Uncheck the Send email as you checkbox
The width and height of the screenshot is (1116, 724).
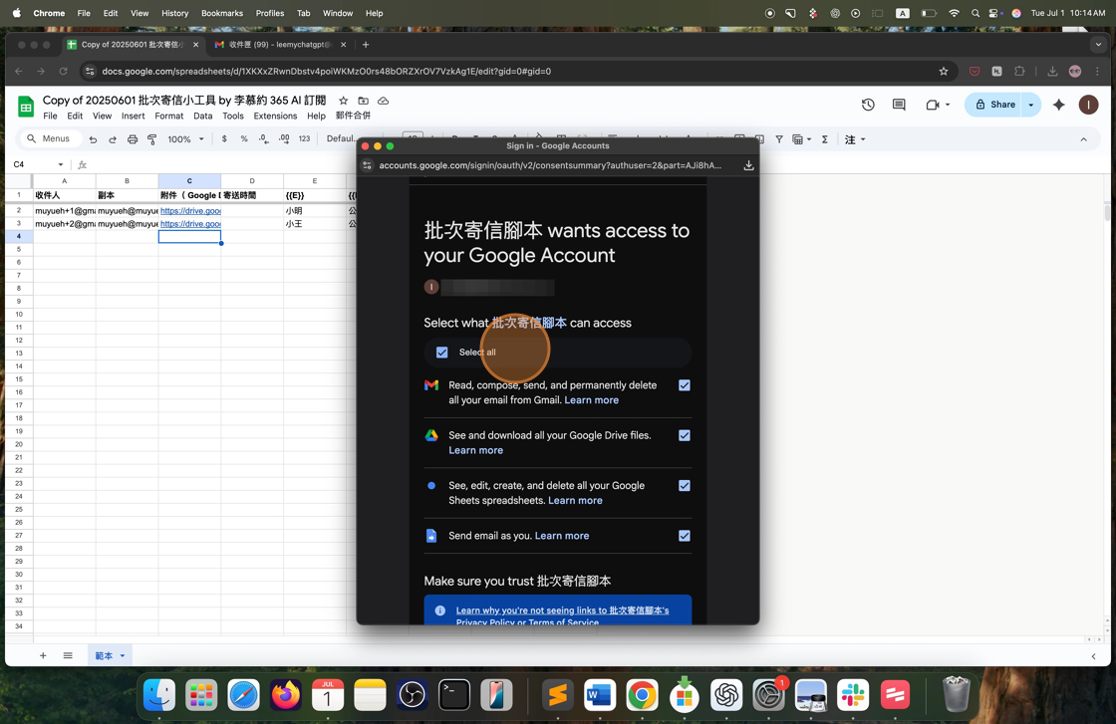tap(685, 536)
